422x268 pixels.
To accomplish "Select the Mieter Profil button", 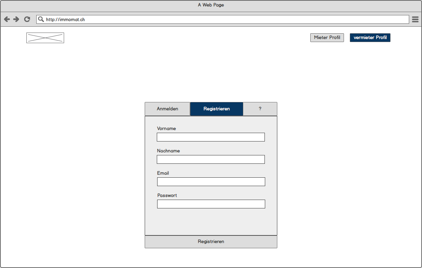I will [x=327, y=38].
